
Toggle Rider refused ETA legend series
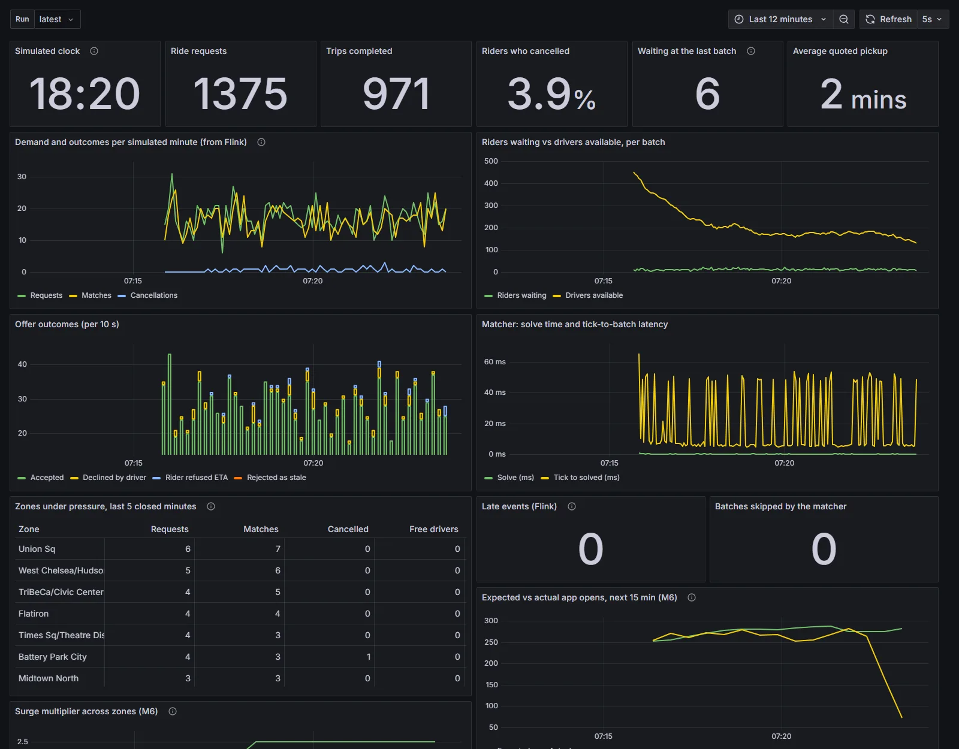(x=197, y=478)
